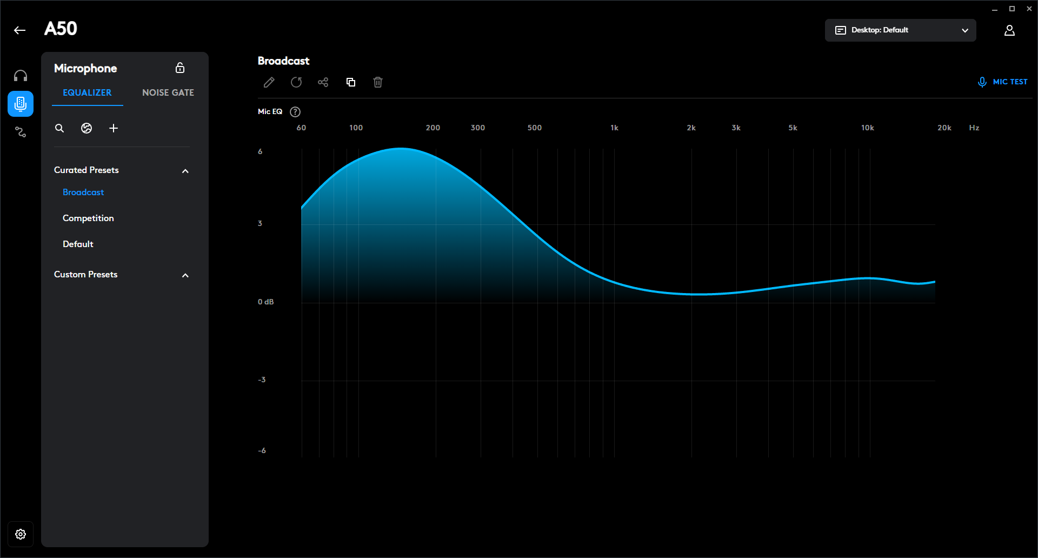Open settings with the gear icon
This screenshot has height=558, width=1038.
point(21,534)
